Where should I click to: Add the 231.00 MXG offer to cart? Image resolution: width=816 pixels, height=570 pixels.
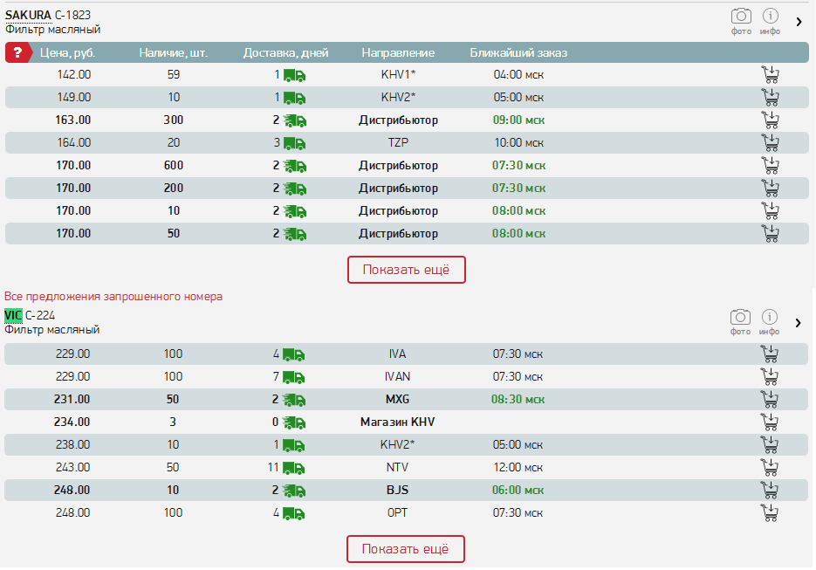tap(769, 399)
